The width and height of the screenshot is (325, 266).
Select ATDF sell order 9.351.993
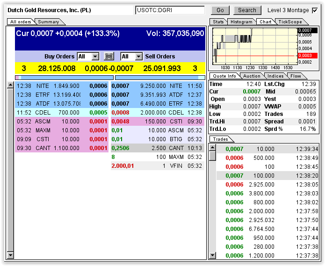pos(158,95)
